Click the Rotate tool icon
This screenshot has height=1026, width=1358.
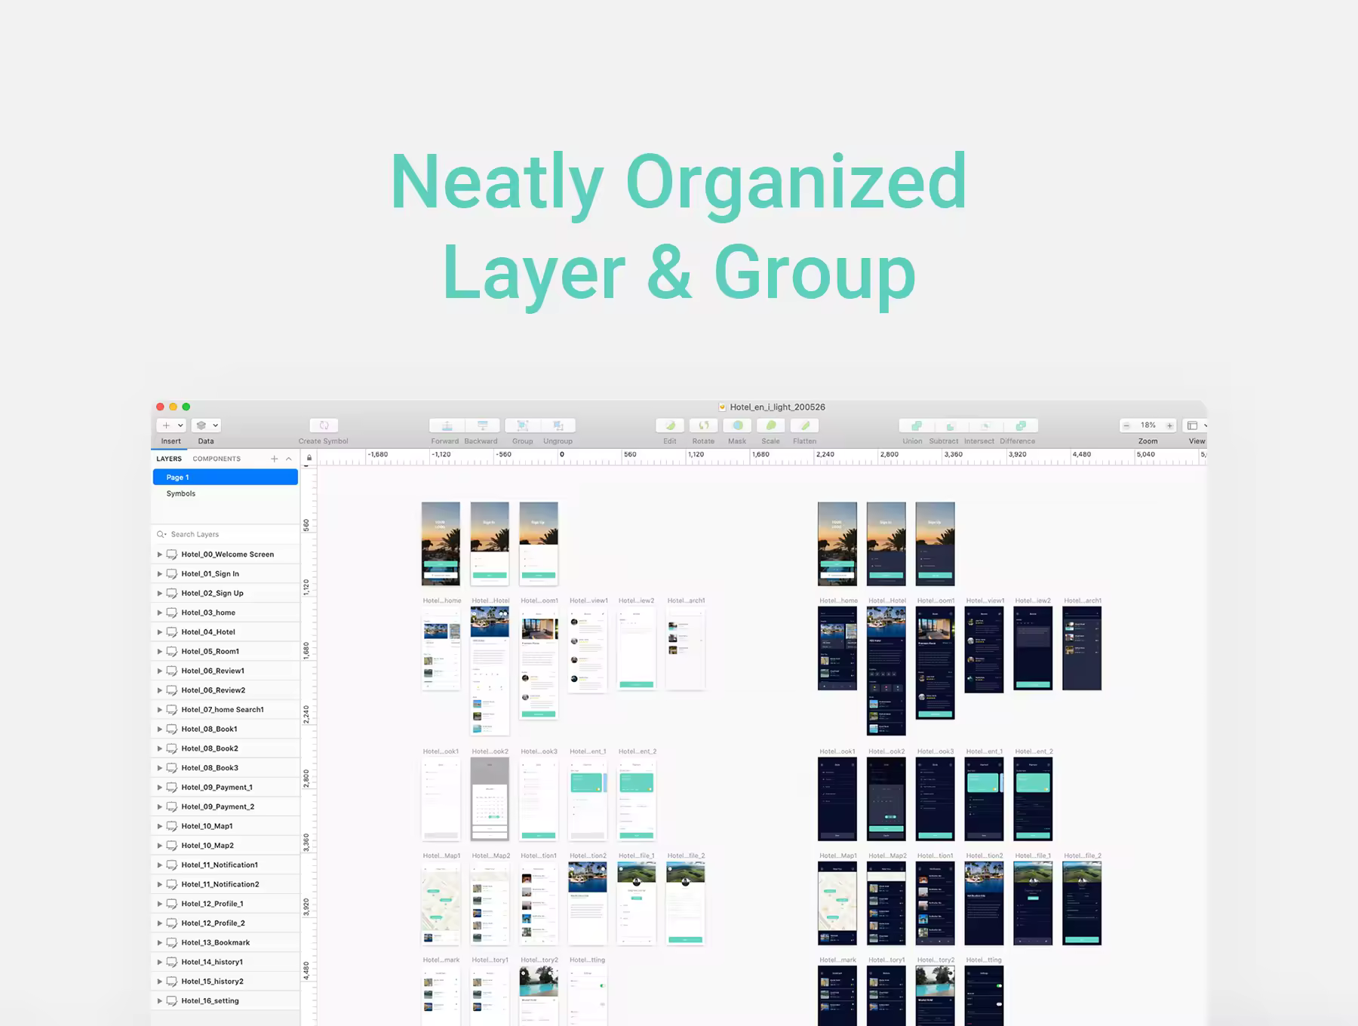click(x=703, y=425)
